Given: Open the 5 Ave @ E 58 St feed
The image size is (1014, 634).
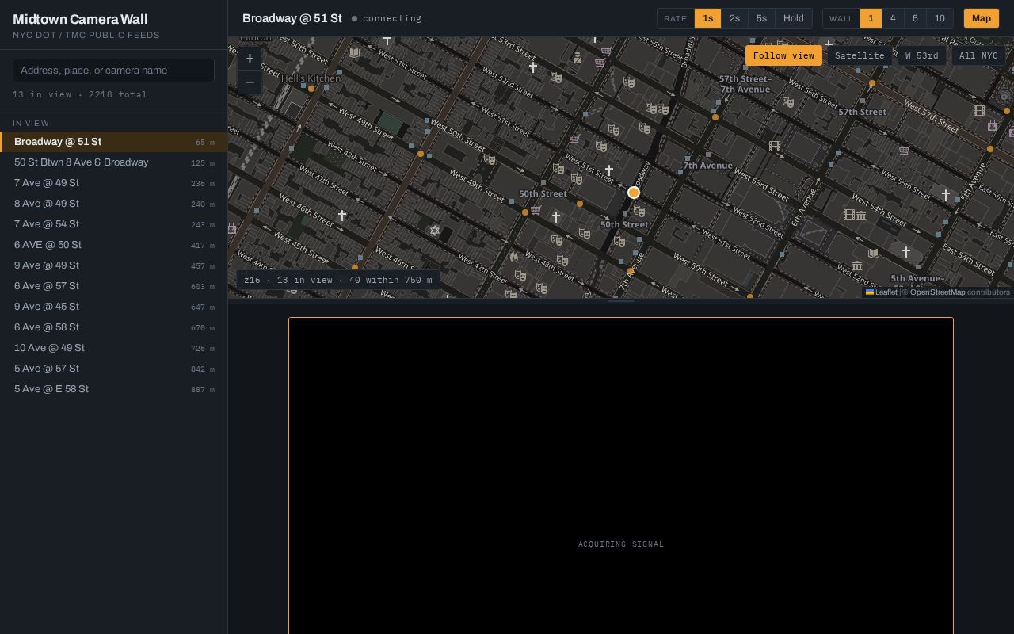Looking at the screenshot, I should (114, 389).
